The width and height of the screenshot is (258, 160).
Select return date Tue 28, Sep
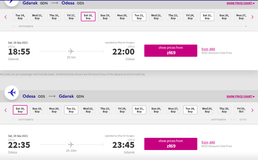tap(190, 110)
